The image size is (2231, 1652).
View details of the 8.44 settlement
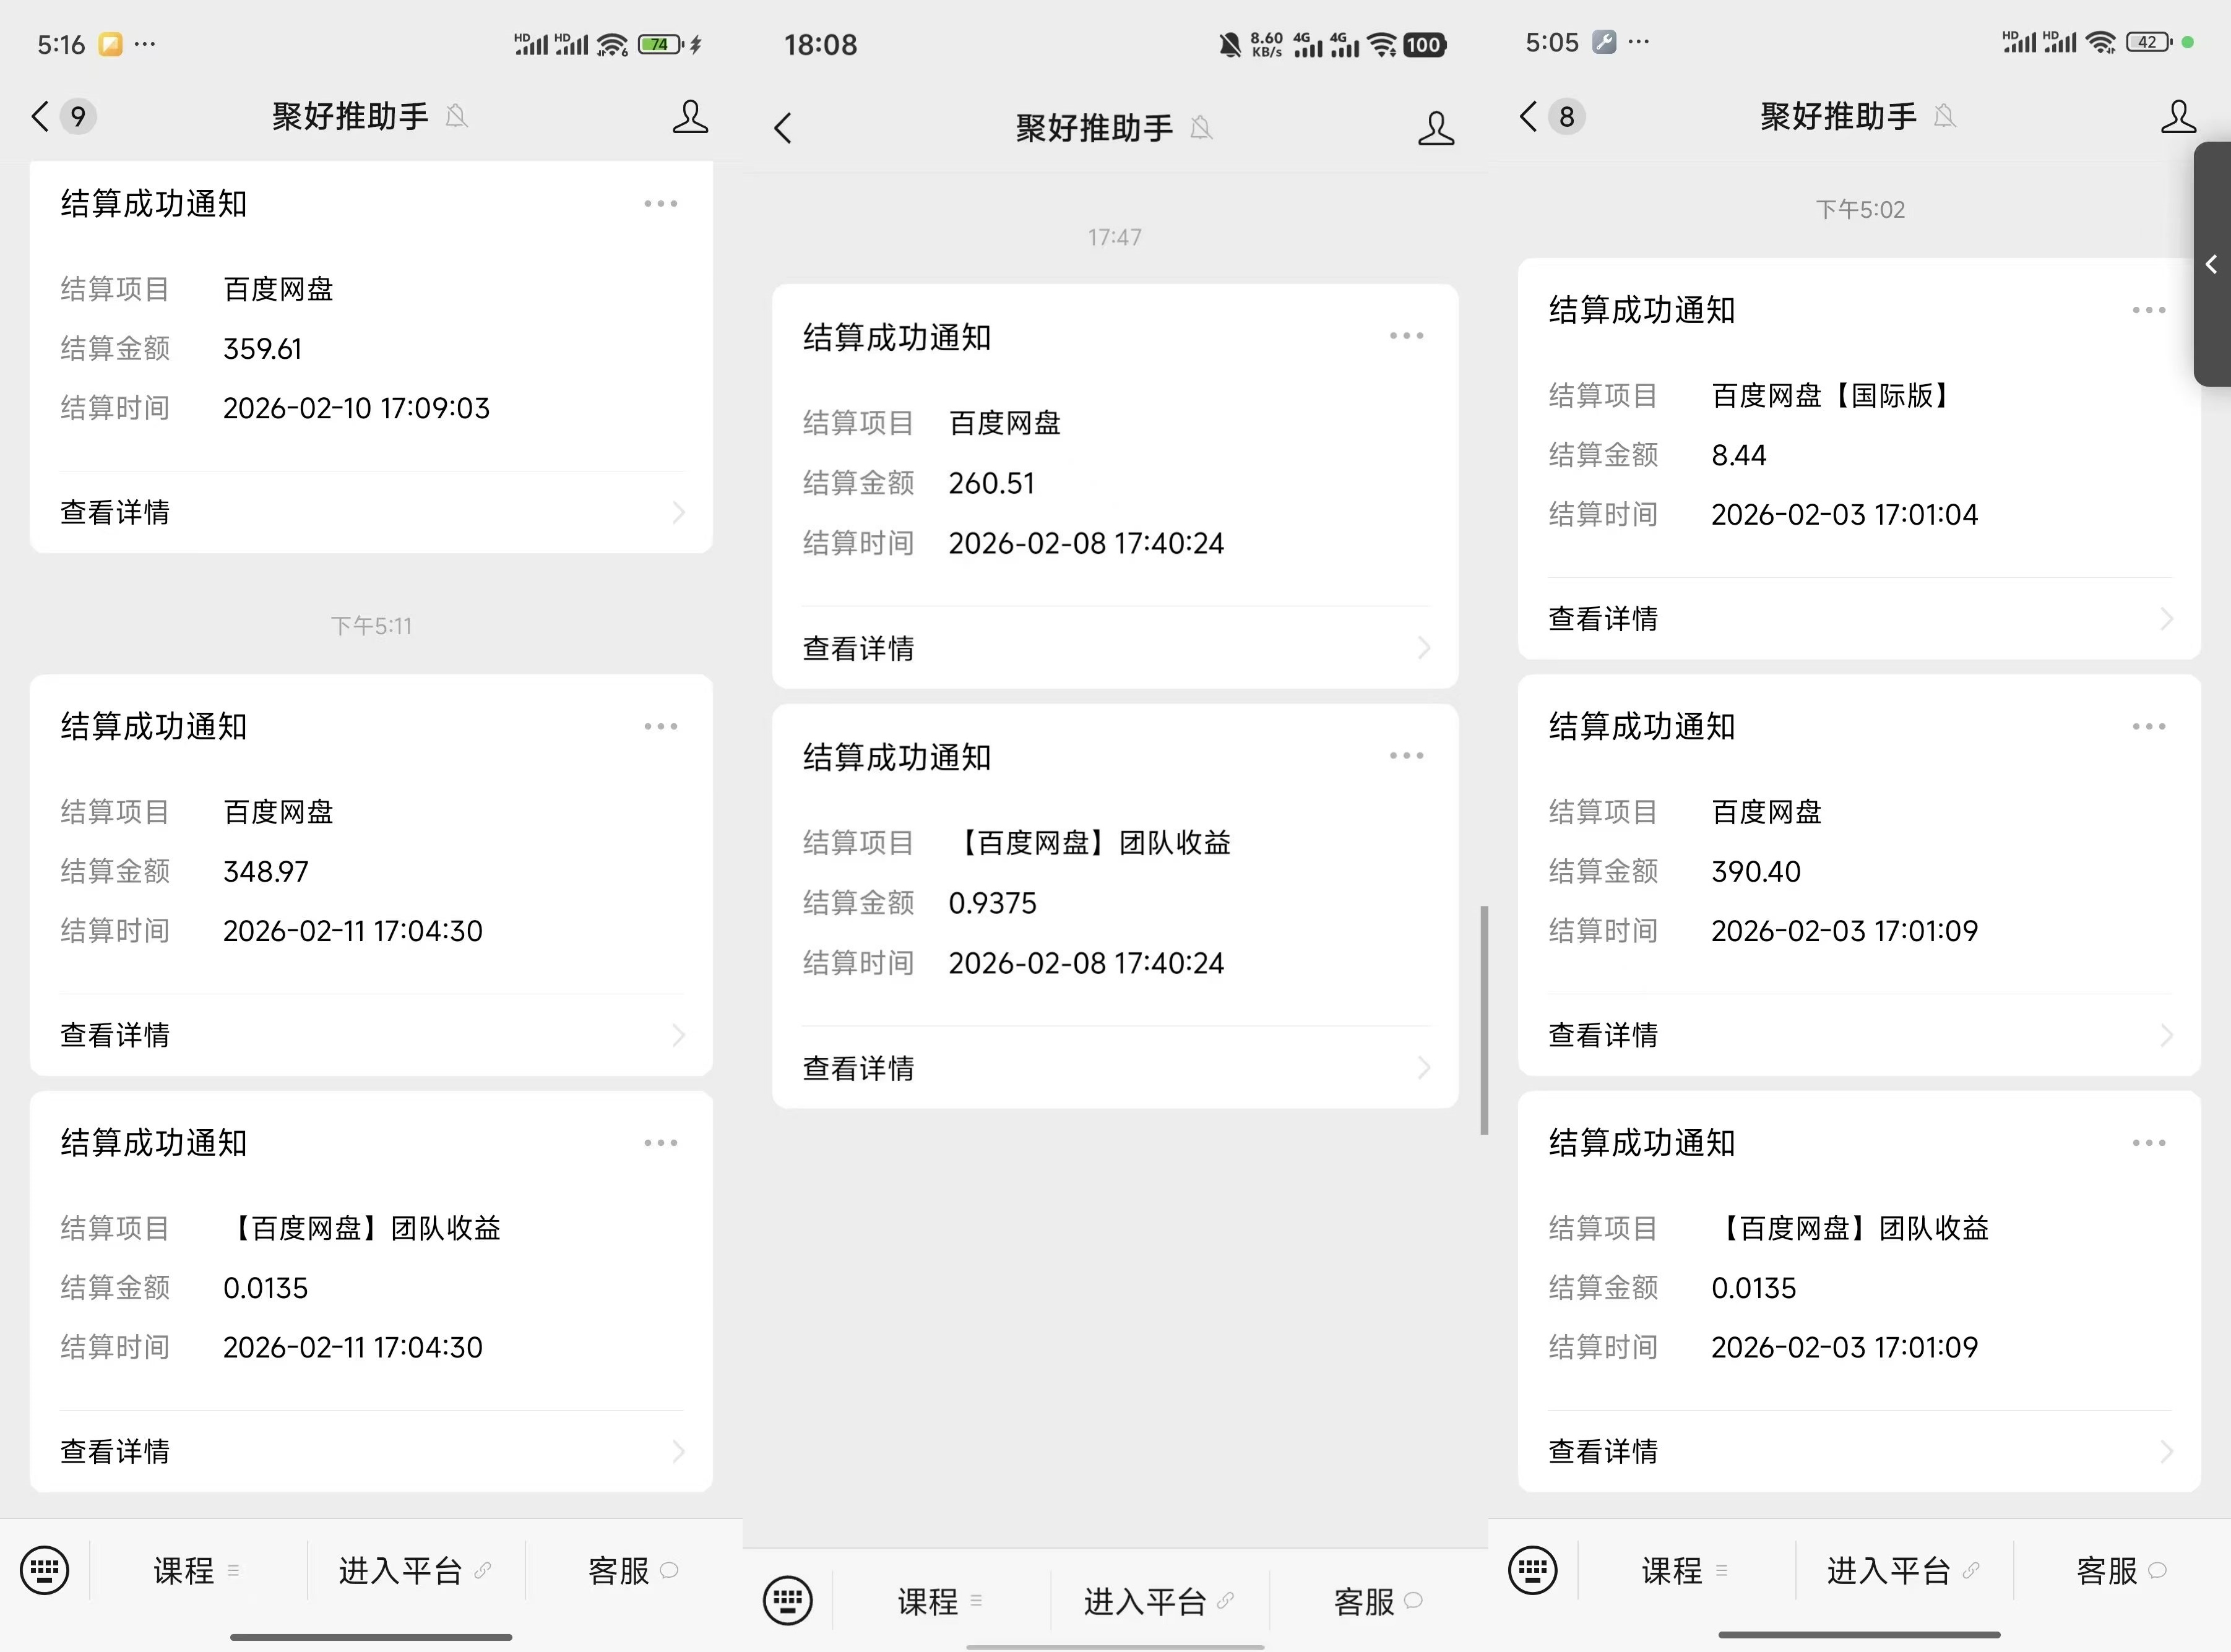pos(1860,618)
